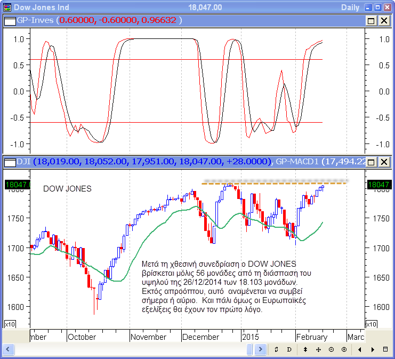The width and height of the screenshot is (395, 359).
Task: Click horizontal scrollbar left arrow
Action: (8, 349)
